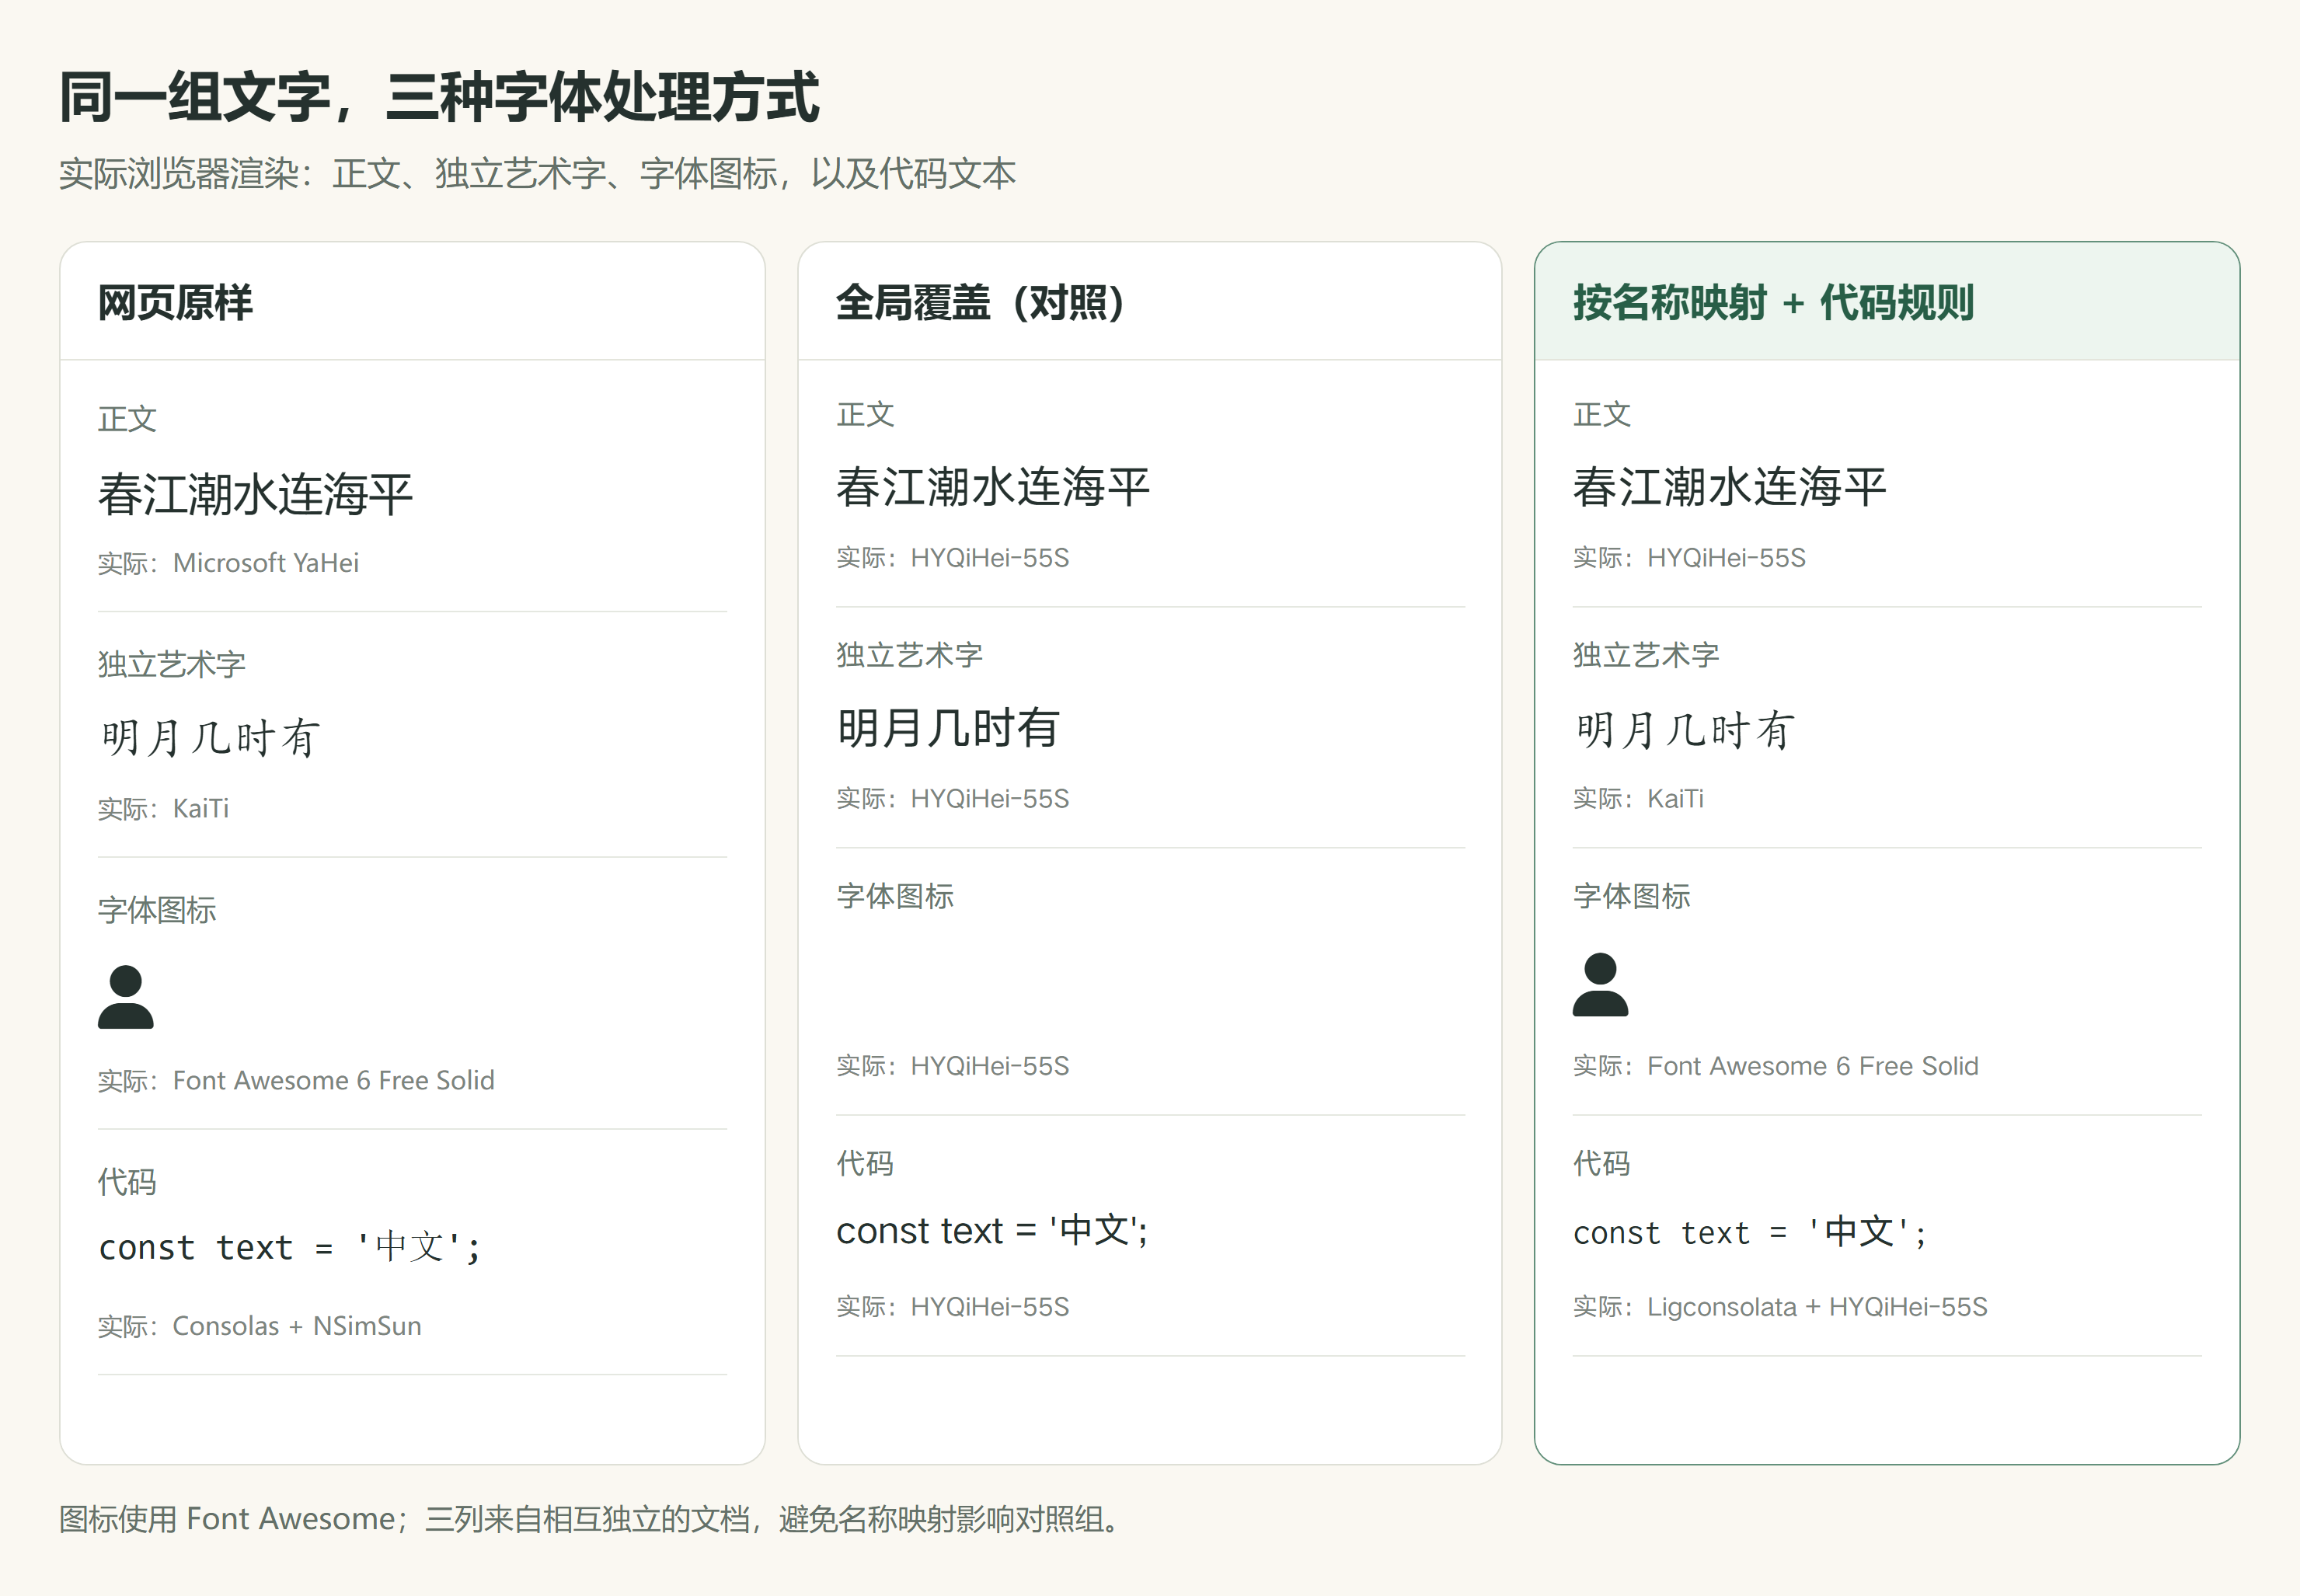Click HYQiHei-55S label under 全局覆盖 字体图标

[x=953, y=1066]
